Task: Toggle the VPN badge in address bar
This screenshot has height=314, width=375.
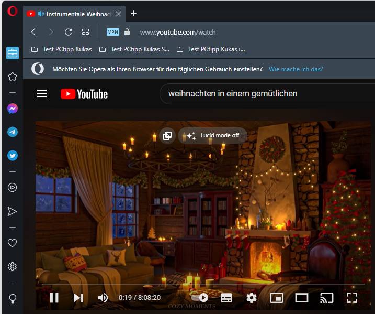Action: click(x=113, y=32)
